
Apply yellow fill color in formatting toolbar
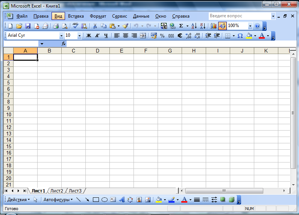pos(249,36)
